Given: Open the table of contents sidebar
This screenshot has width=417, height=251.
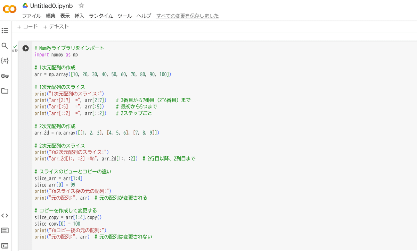Looking at the screenshot, I should pos(5,31).
